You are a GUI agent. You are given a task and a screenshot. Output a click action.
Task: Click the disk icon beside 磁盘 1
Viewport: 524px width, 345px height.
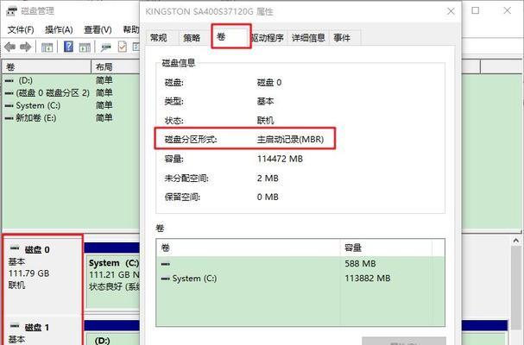click(x=15, y=326)
